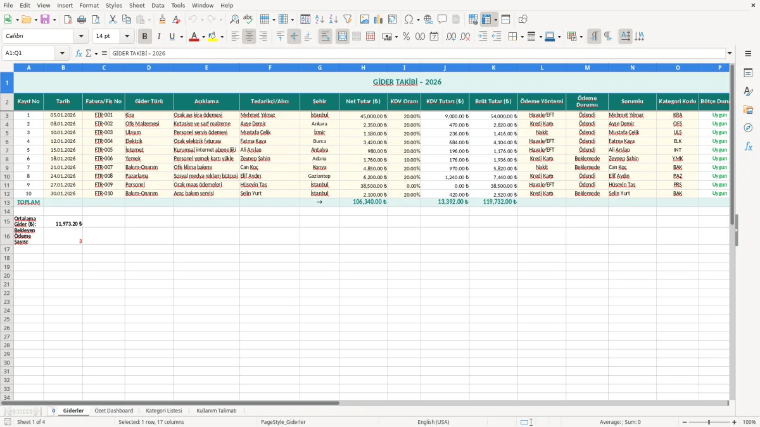Toggle Align Left
This screenshot has width=760, height=427.
(x=235, y=37)
